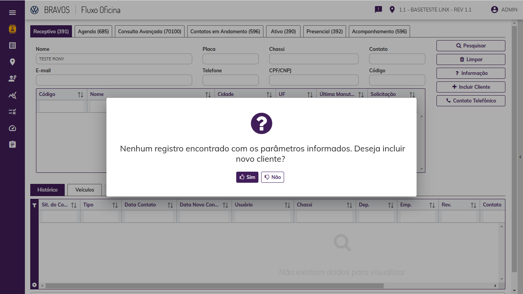Open the hamburger menu in sidebar

(12, 13)
